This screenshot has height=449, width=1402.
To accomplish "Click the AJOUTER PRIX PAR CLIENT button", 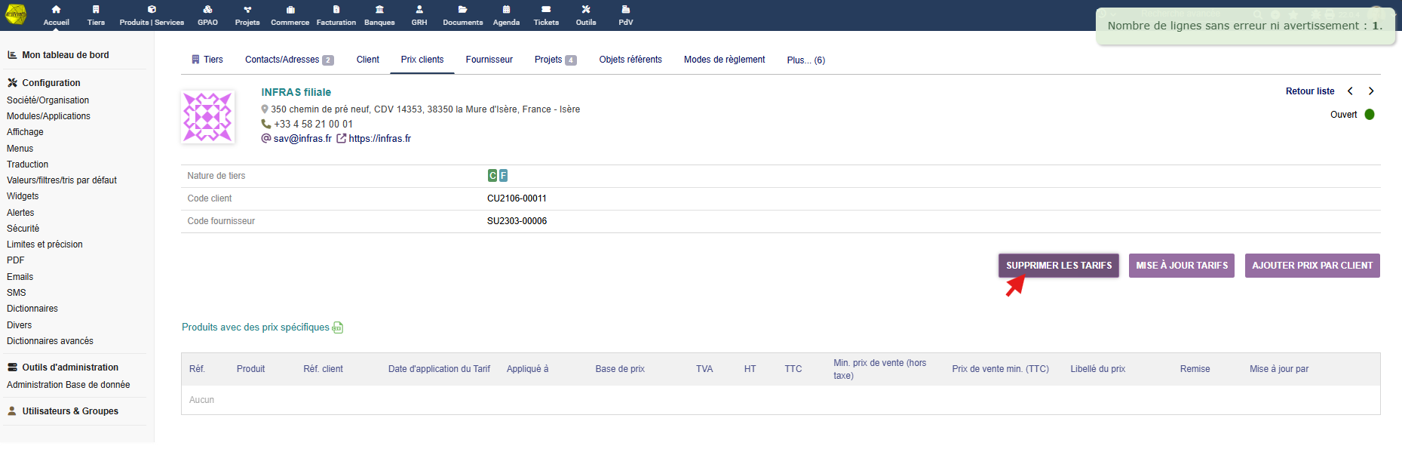I will 1311,266.
